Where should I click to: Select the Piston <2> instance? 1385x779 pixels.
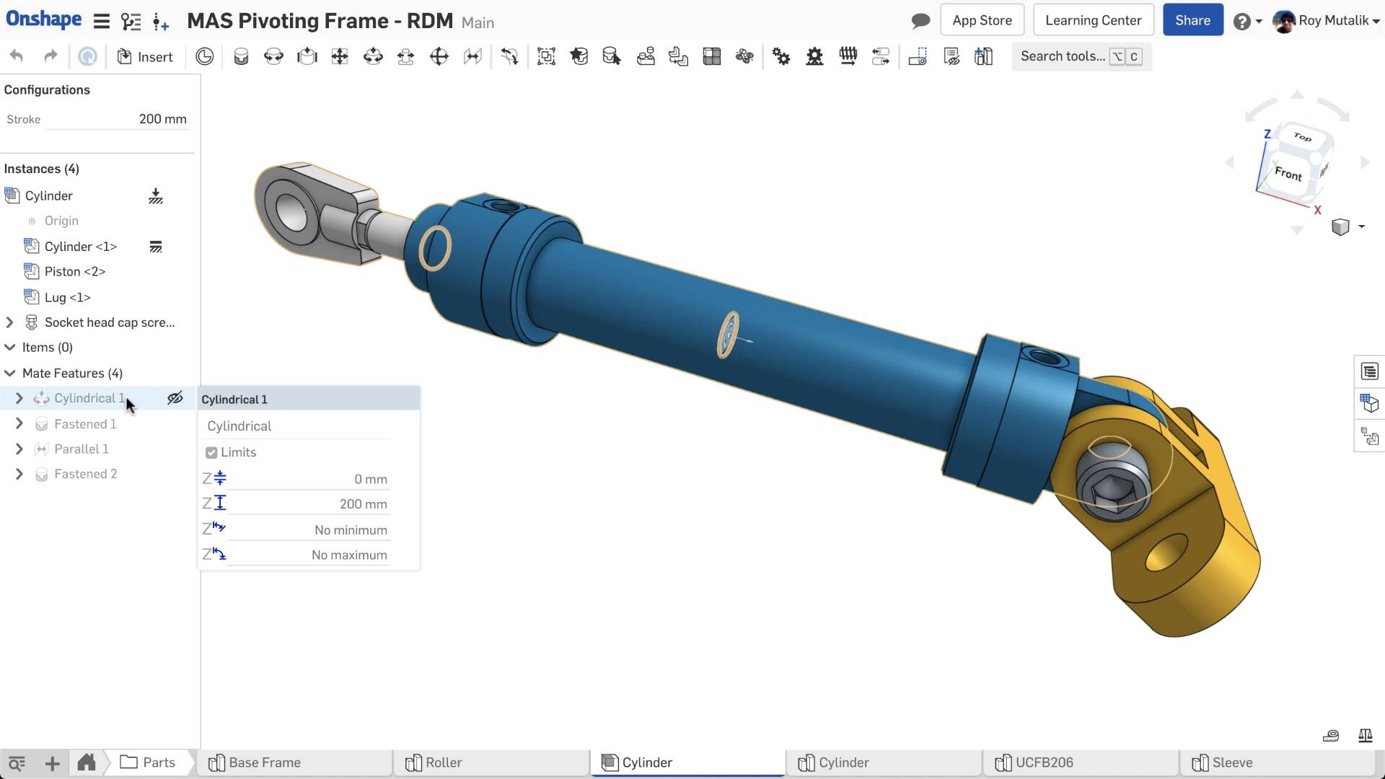(x=74, y=271)
